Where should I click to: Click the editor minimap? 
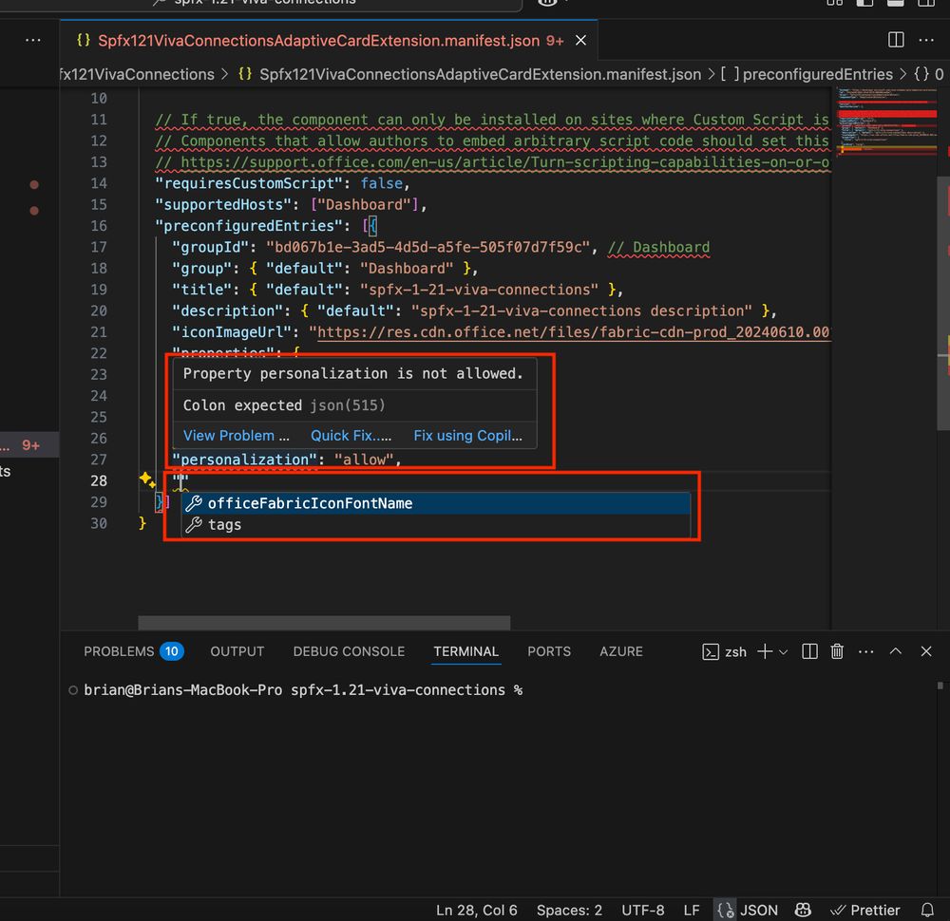click(887, 124)
